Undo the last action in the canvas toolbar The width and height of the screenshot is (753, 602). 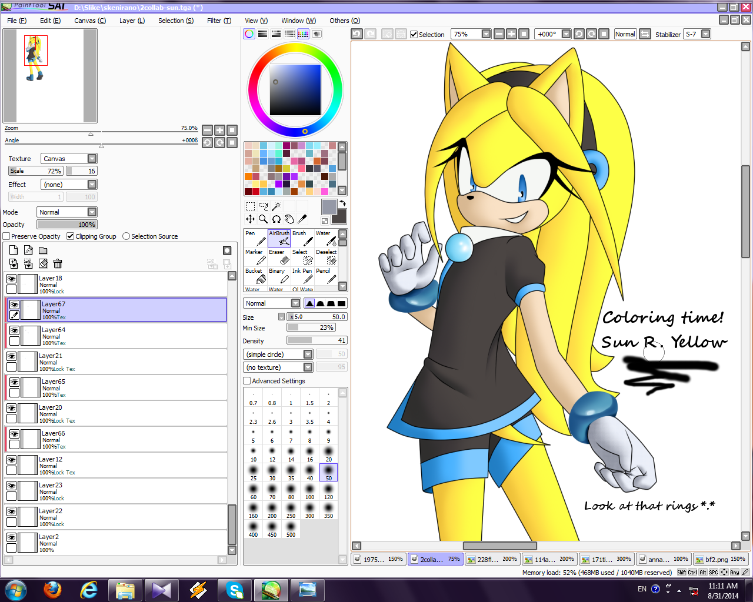(356, 34)
